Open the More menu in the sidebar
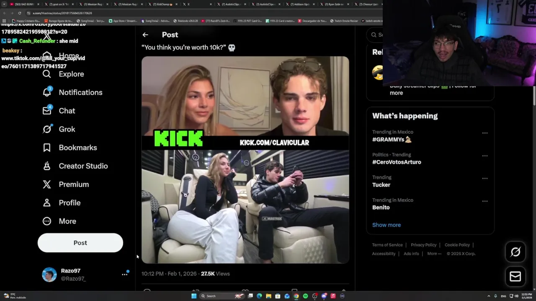The height and width of the screenshot is (301, 536). [59, 221]
